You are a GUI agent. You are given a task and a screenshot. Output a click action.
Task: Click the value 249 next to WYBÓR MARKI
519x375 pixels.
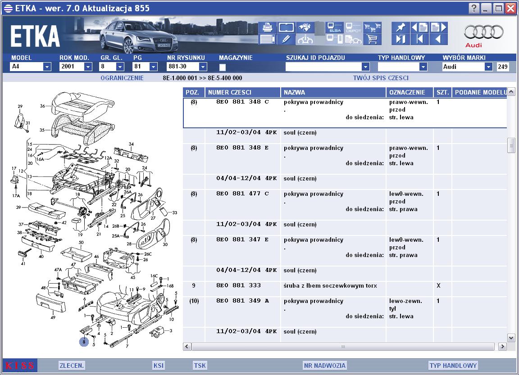click(502, 67)
